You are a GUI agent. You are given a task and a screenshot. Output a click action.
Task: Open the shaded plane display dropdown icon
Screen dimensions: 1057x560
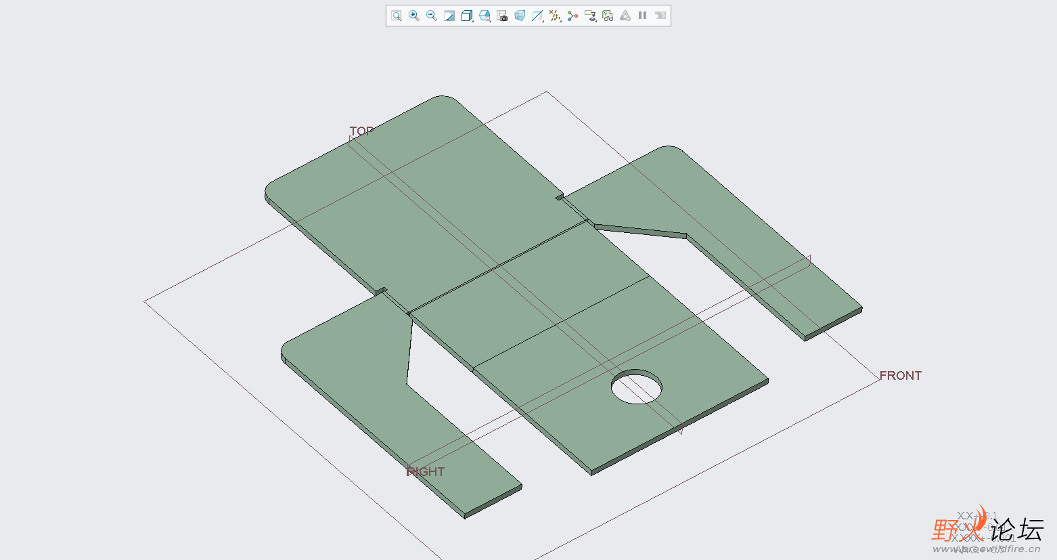pos(537,16)
